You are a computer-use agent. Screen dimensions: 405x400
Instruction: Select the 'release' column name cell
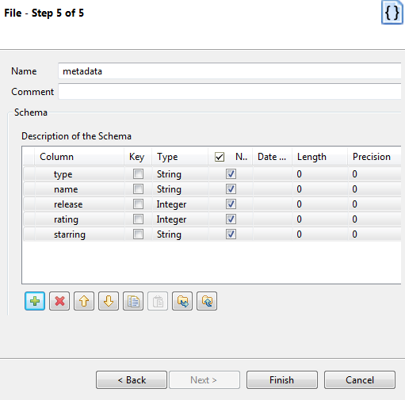[x=79, y=204]
